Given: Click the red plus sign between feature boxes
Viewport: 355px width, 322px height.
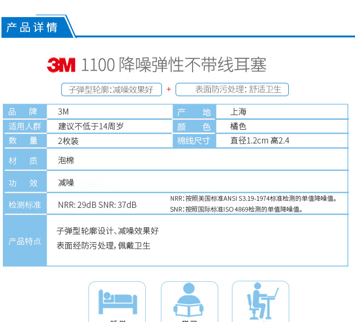Looking at the screenshot, I should coord(169,89).
